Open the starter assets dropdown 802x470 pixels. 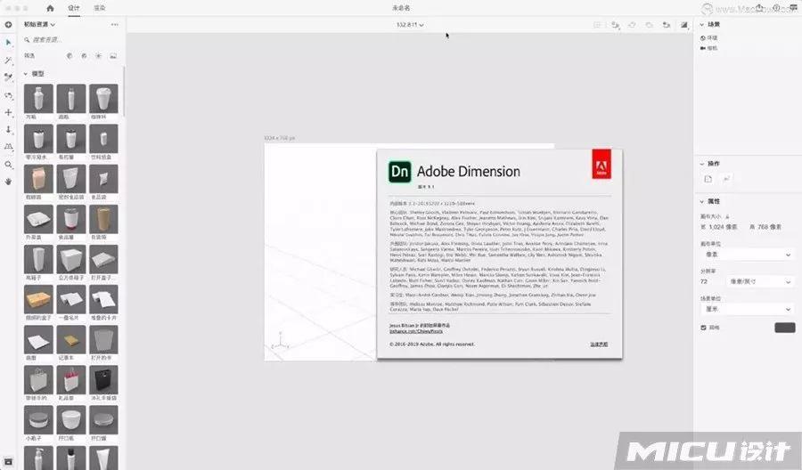tap(39, 25)
